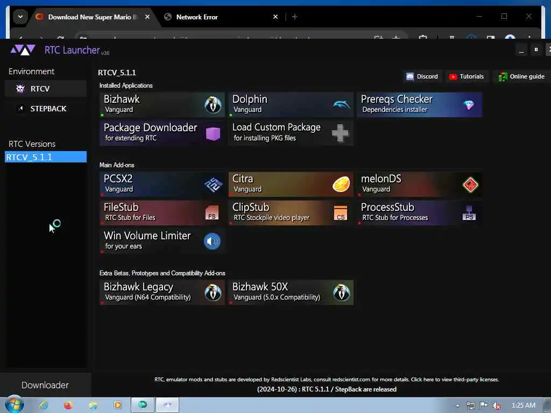
Task: Click Bizhawk Legacy N64 Compatibility text
Action: [x=147, y=297]
